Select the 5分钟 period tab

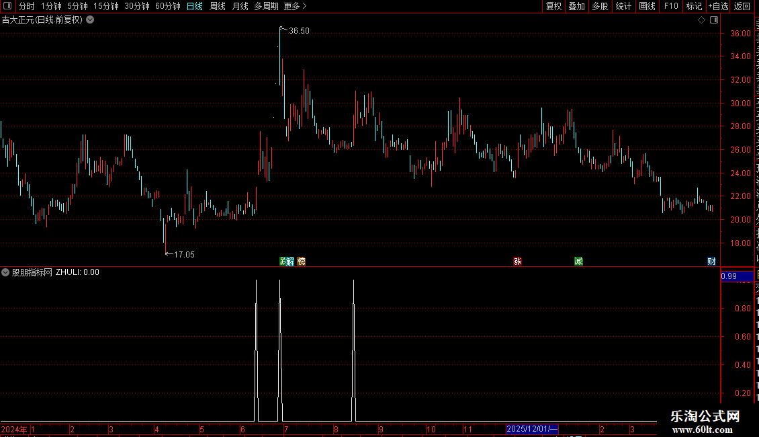(x=77, y=6)
